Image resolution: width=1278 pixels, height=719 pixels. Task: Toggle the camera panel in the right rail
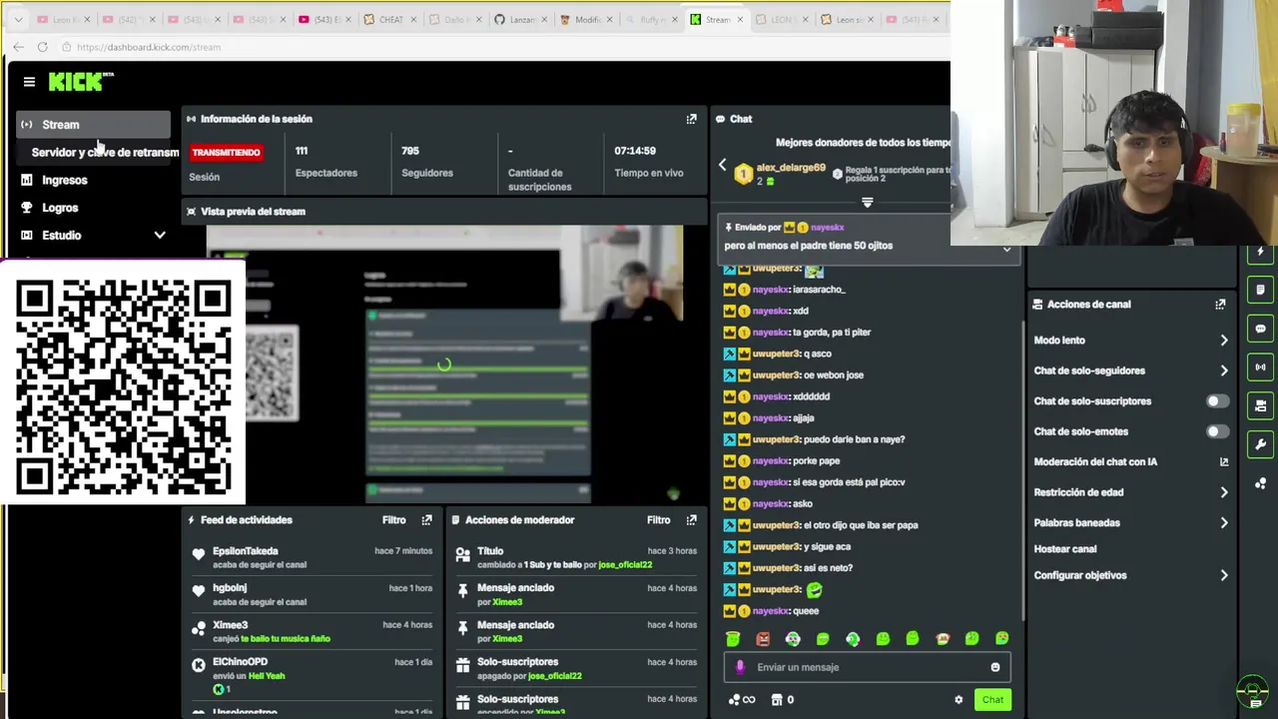[1260, 405]
